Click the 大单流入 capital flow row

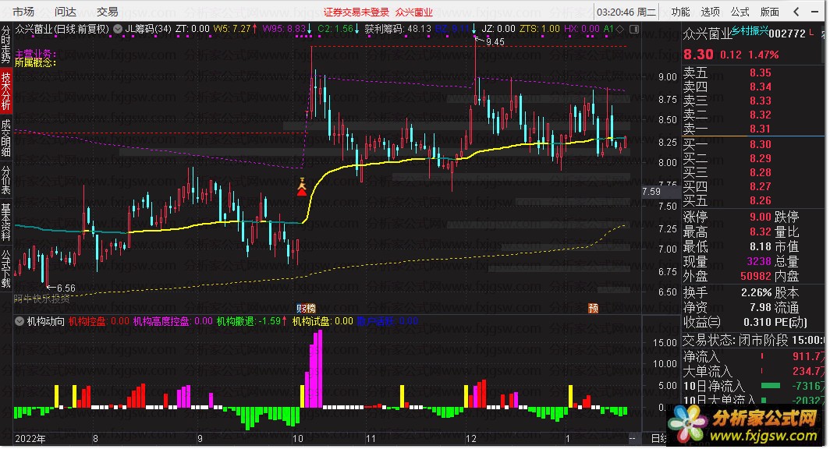754,371
